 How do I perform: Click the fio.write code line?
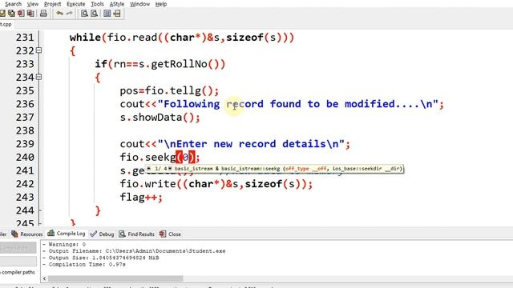216,184
